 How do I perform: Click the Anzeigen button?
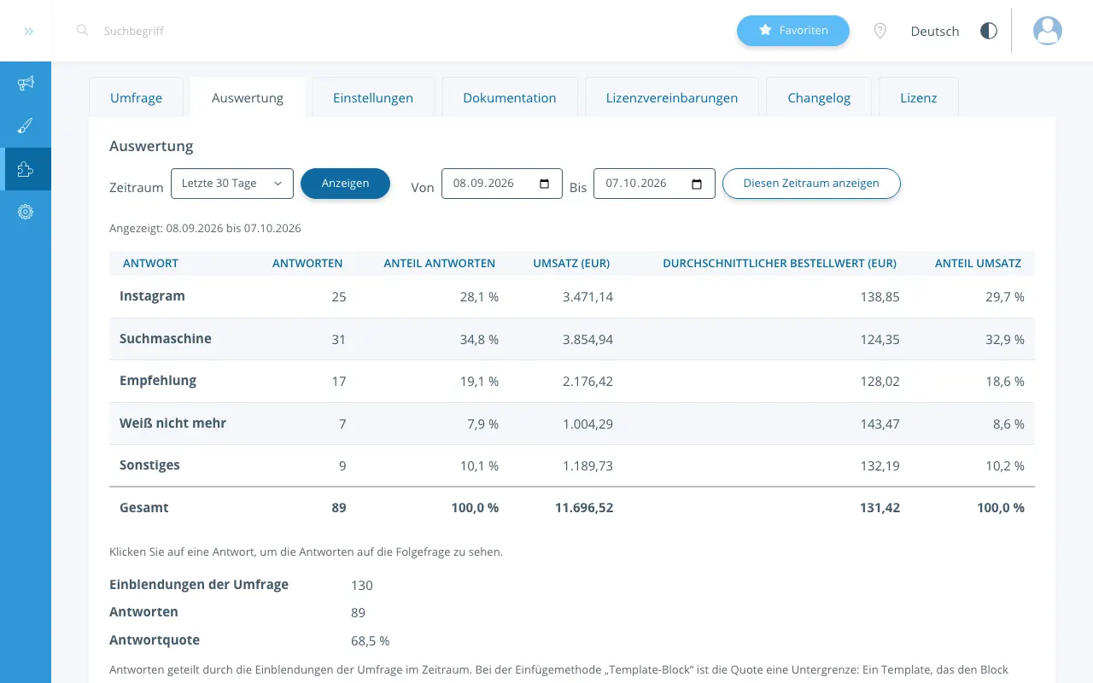(x=345, y=184)
